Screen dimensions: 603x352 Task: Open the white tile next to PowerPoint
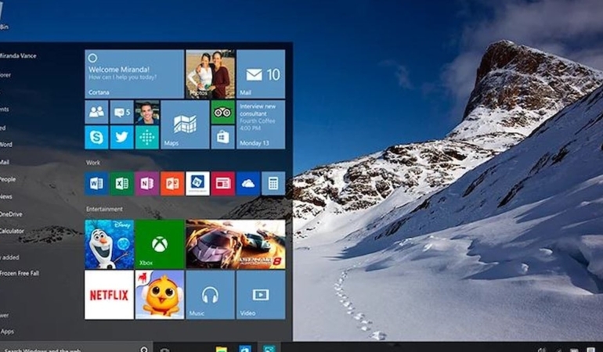197,183
